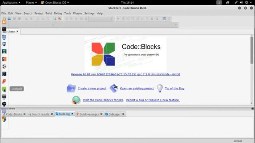Click the Tip of the Day lightbulb icon
Screen dimensions: 255x143
click(160, 88)
